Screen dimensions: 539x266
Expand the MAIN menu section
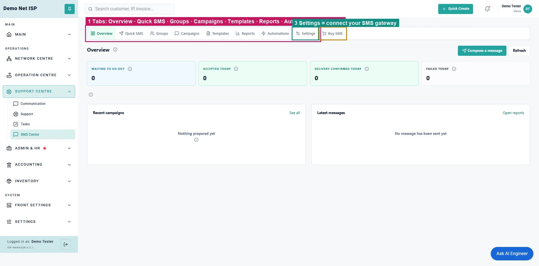click(39, 34)
